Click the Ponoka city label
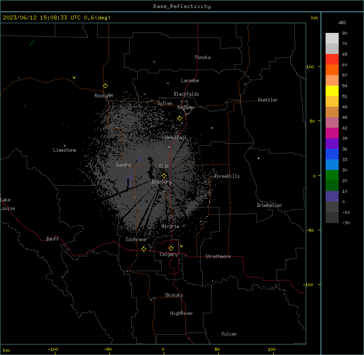The width and height of the screenshot is (364, 355). [x=203, y=57]
